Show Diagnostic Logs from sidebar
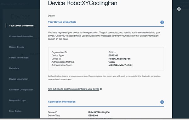The image size is (189, 120). pos(17,100)
